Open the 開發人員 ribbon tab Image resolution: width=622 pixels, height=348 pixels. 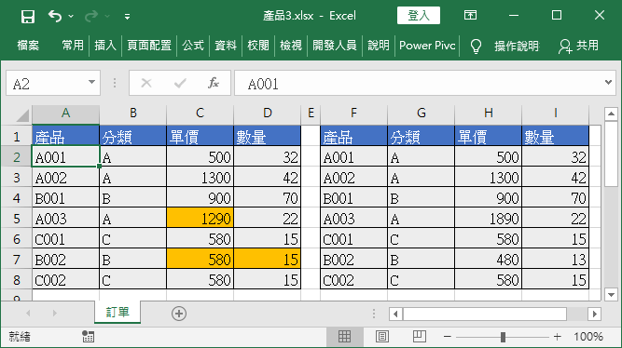(335, 46)
